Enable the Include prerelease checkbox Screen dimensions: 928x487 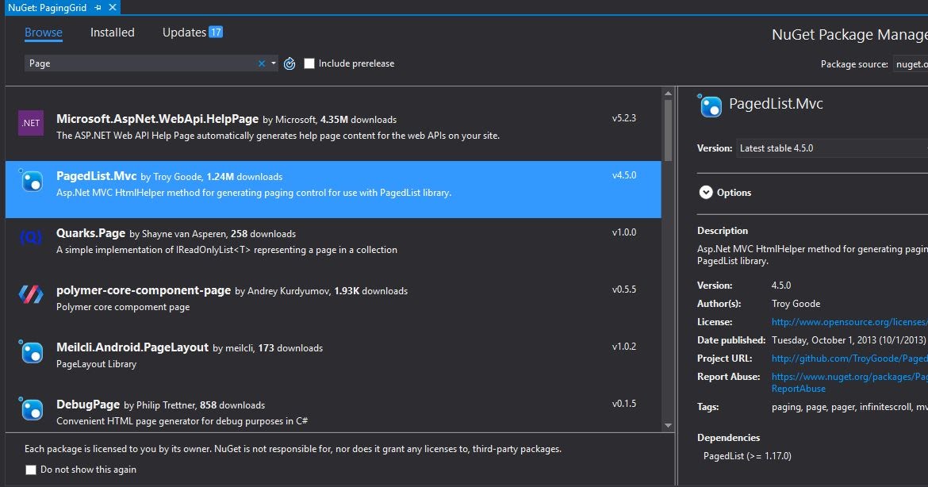[x=309, y=63]
